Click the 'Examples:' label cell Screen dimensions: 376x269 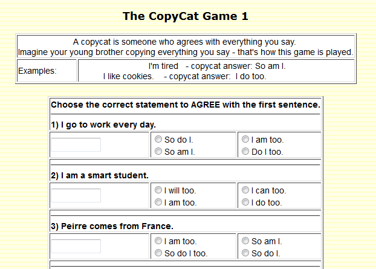(47, 71)
